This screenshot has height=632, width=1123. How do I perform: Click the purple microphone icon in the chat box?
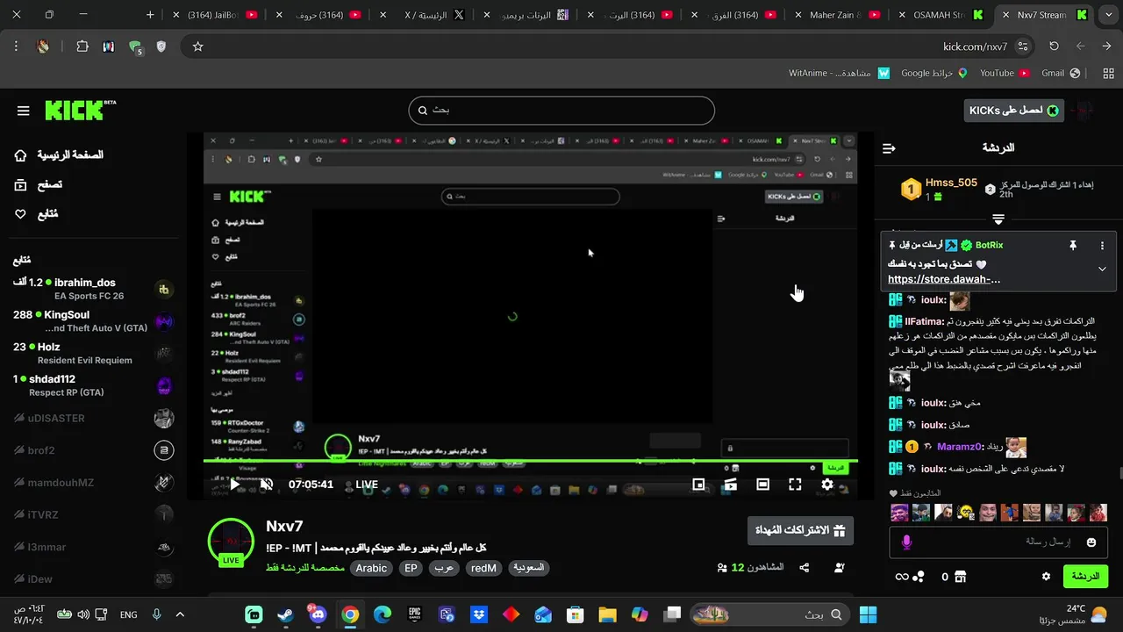point(906,542)
